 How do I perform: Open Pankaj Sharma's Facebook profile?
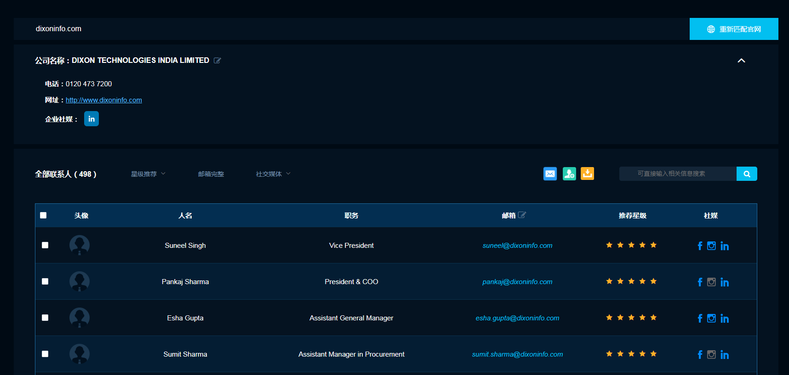[700, 282]
